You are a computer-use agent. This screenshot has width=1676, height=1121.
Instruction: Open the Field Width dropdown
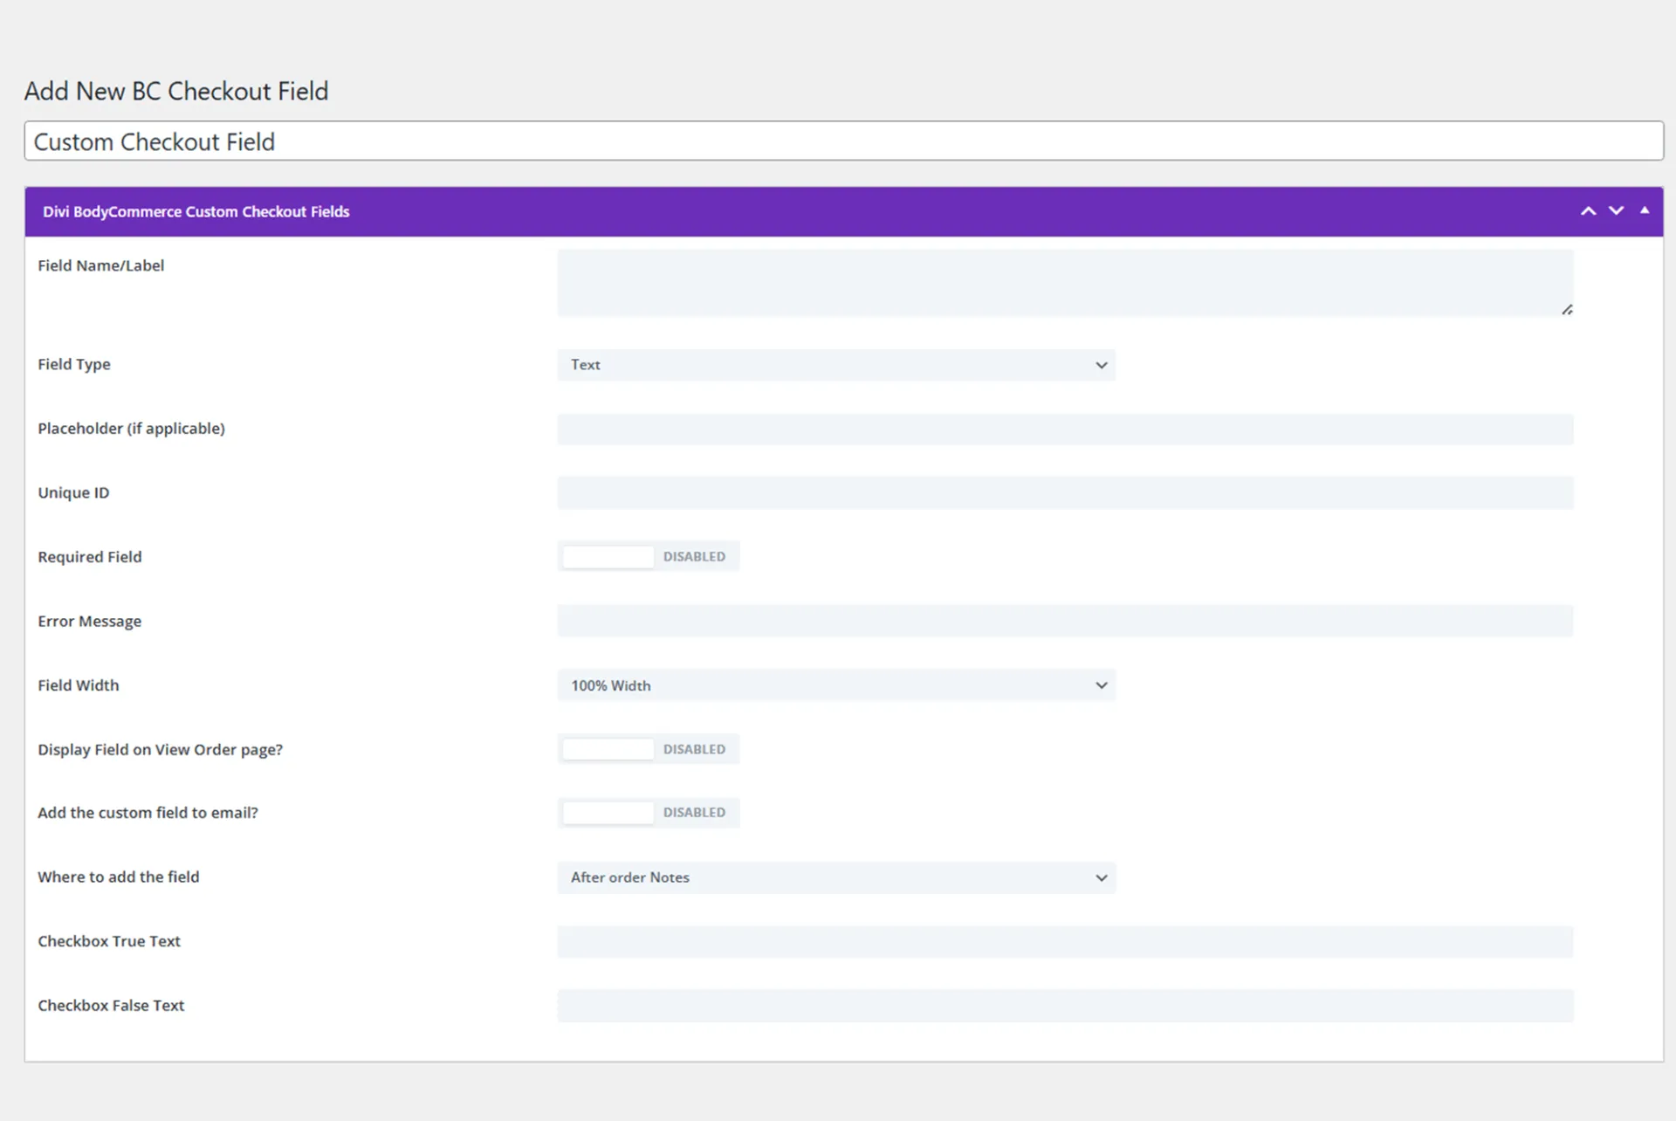(836, 685)
